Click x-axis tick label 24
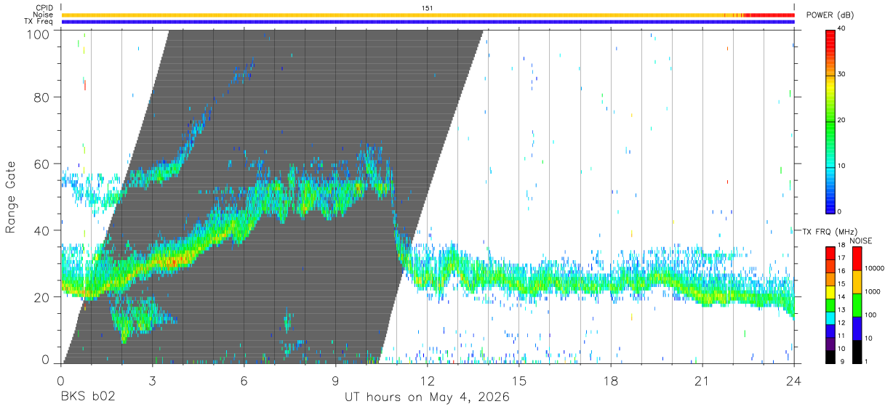Screen dimensions: 893x412 point(794,381)
